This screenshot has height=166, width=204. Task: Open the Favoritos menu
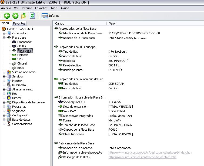41,8
